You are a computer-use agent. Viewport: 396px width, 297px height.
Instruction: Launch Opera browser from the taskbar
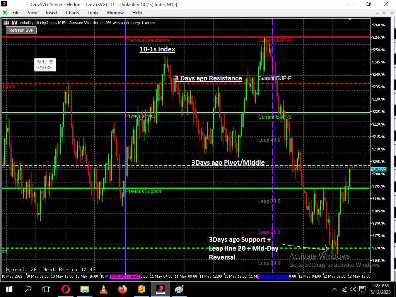(66, 289)
